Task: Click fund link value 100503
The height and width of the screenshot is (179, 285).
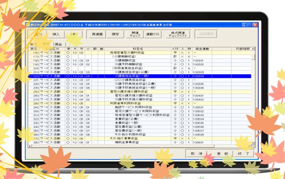Action: [x=198, y=115]
